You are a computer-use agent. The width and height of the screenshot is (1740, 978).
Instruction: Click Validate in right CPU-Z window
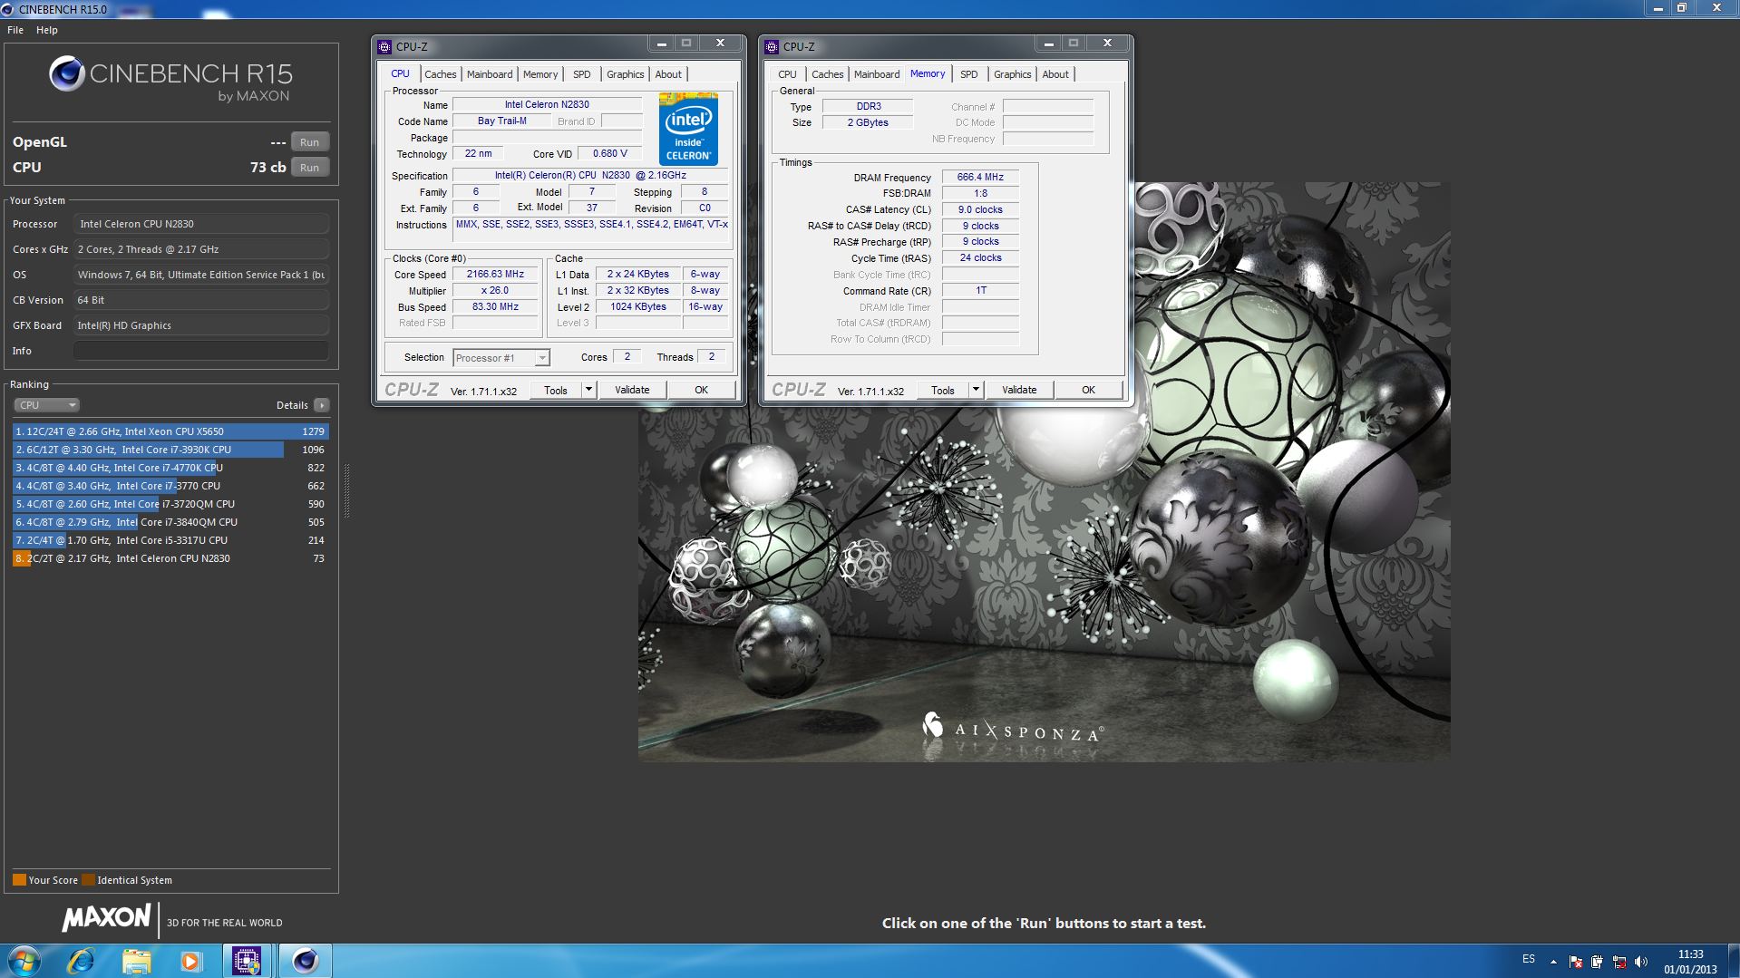[x=1019, y=391]
